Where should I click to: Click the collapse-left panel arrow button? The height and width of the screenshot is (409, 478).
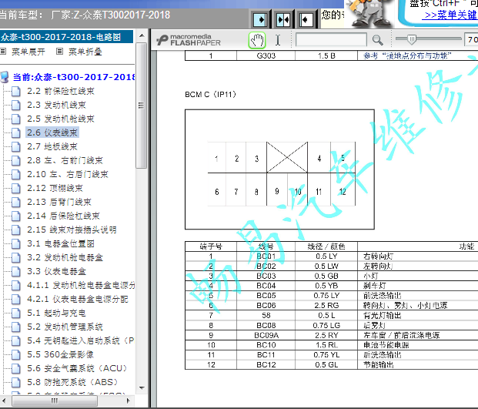click(305, 20)
